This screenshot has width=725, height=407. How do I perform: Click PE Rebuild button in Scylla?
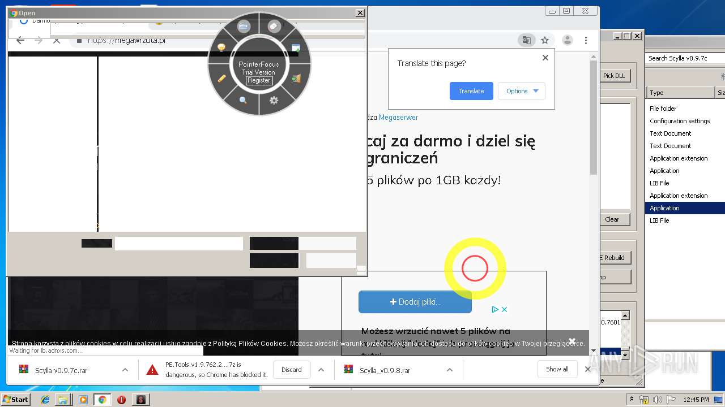click(x=614, y=258)
